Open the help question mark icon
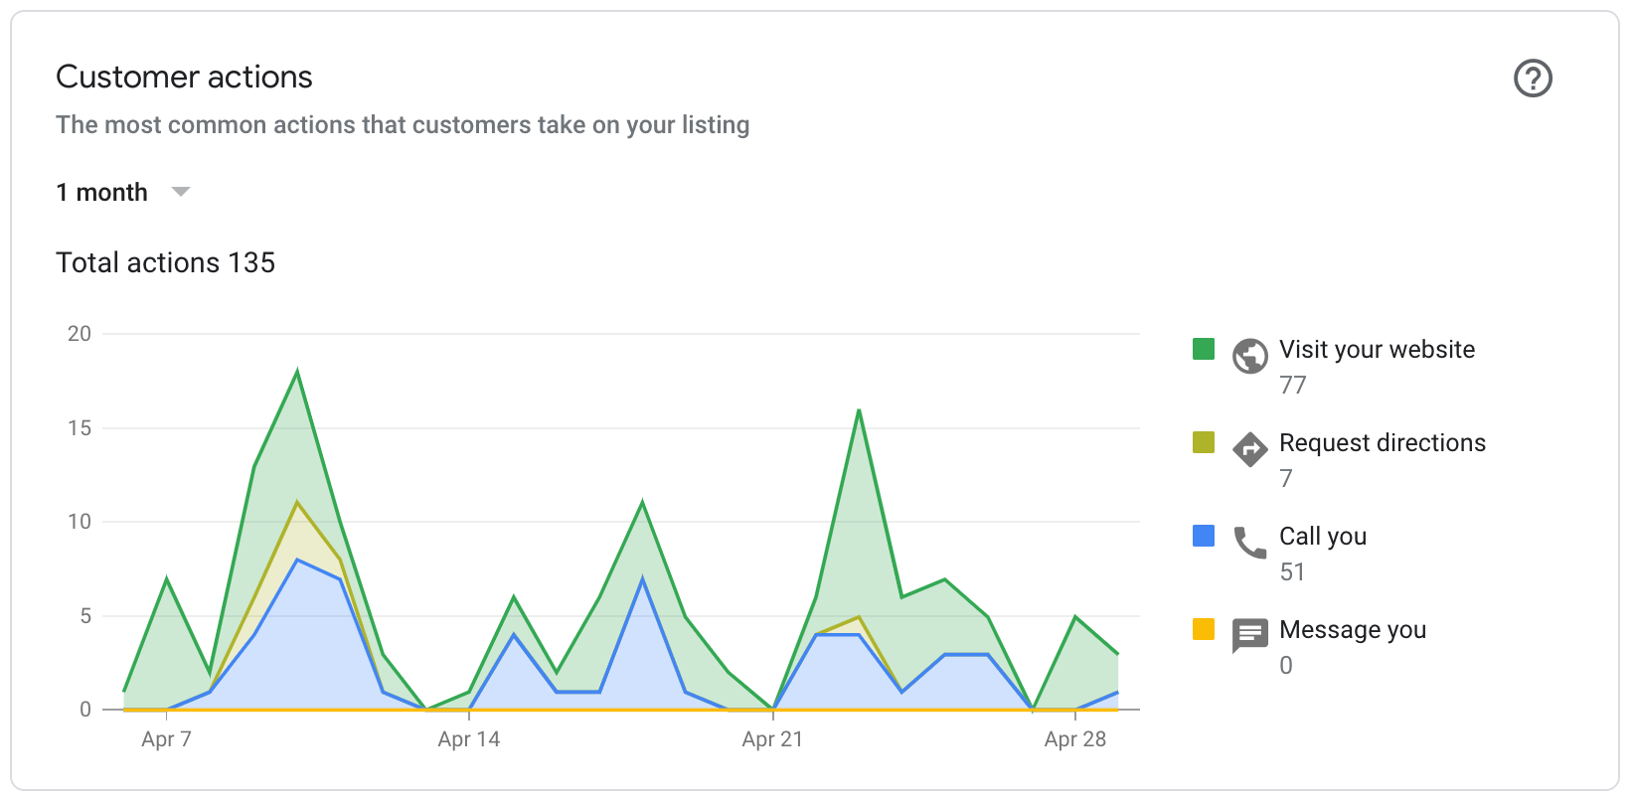 (1533, 79)
